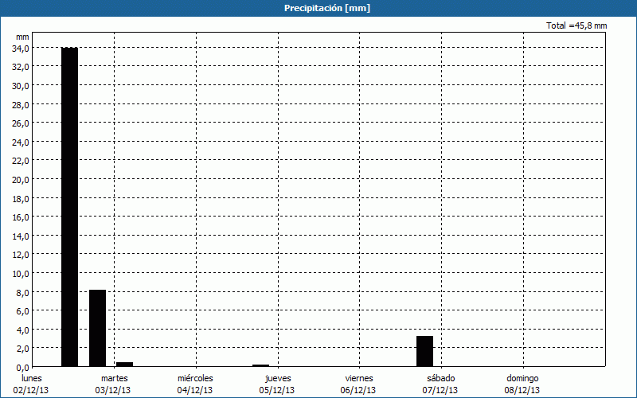Click the Precipitación [mm] title bar
Screen dimensions: 637x398
tap(318, 8)
